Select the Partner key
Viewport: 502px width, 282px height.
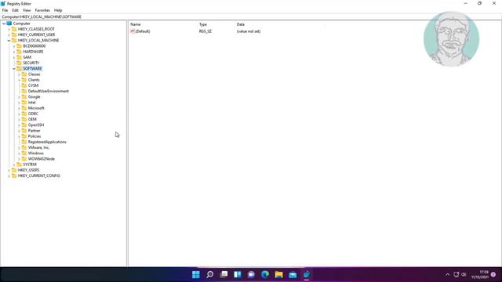[x=34, y=131]
